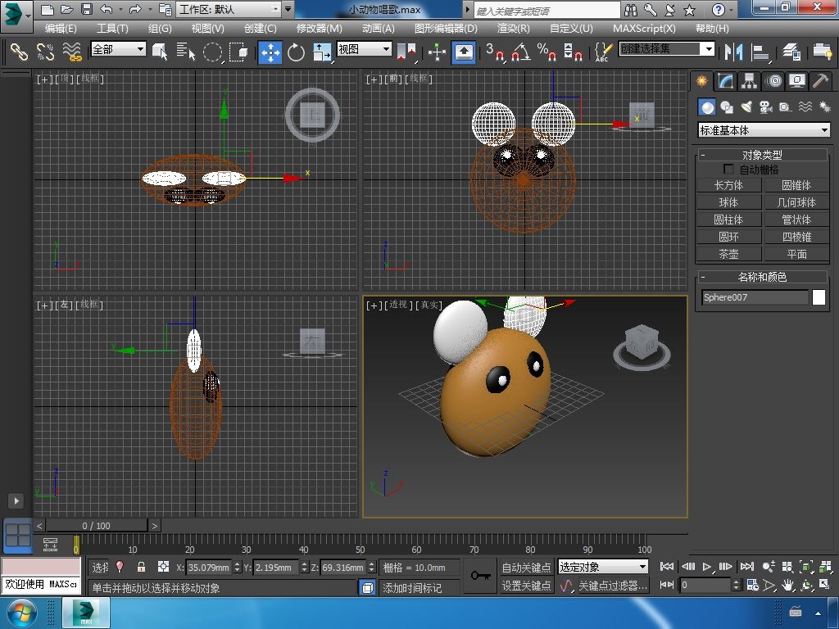Open the 渲染(R) menu

(513, 28)
